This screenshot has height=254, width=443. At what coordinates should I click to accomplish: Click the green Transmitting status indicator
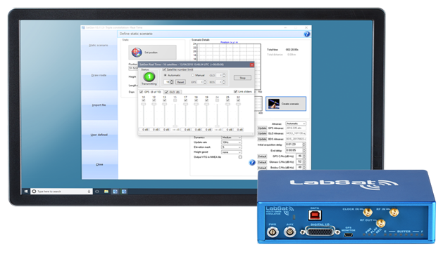[x=149, y=76]
